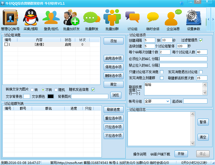Sort group list by 群名 column
Image resolution: width=215 pixels, height=165 pixels.
49,108
